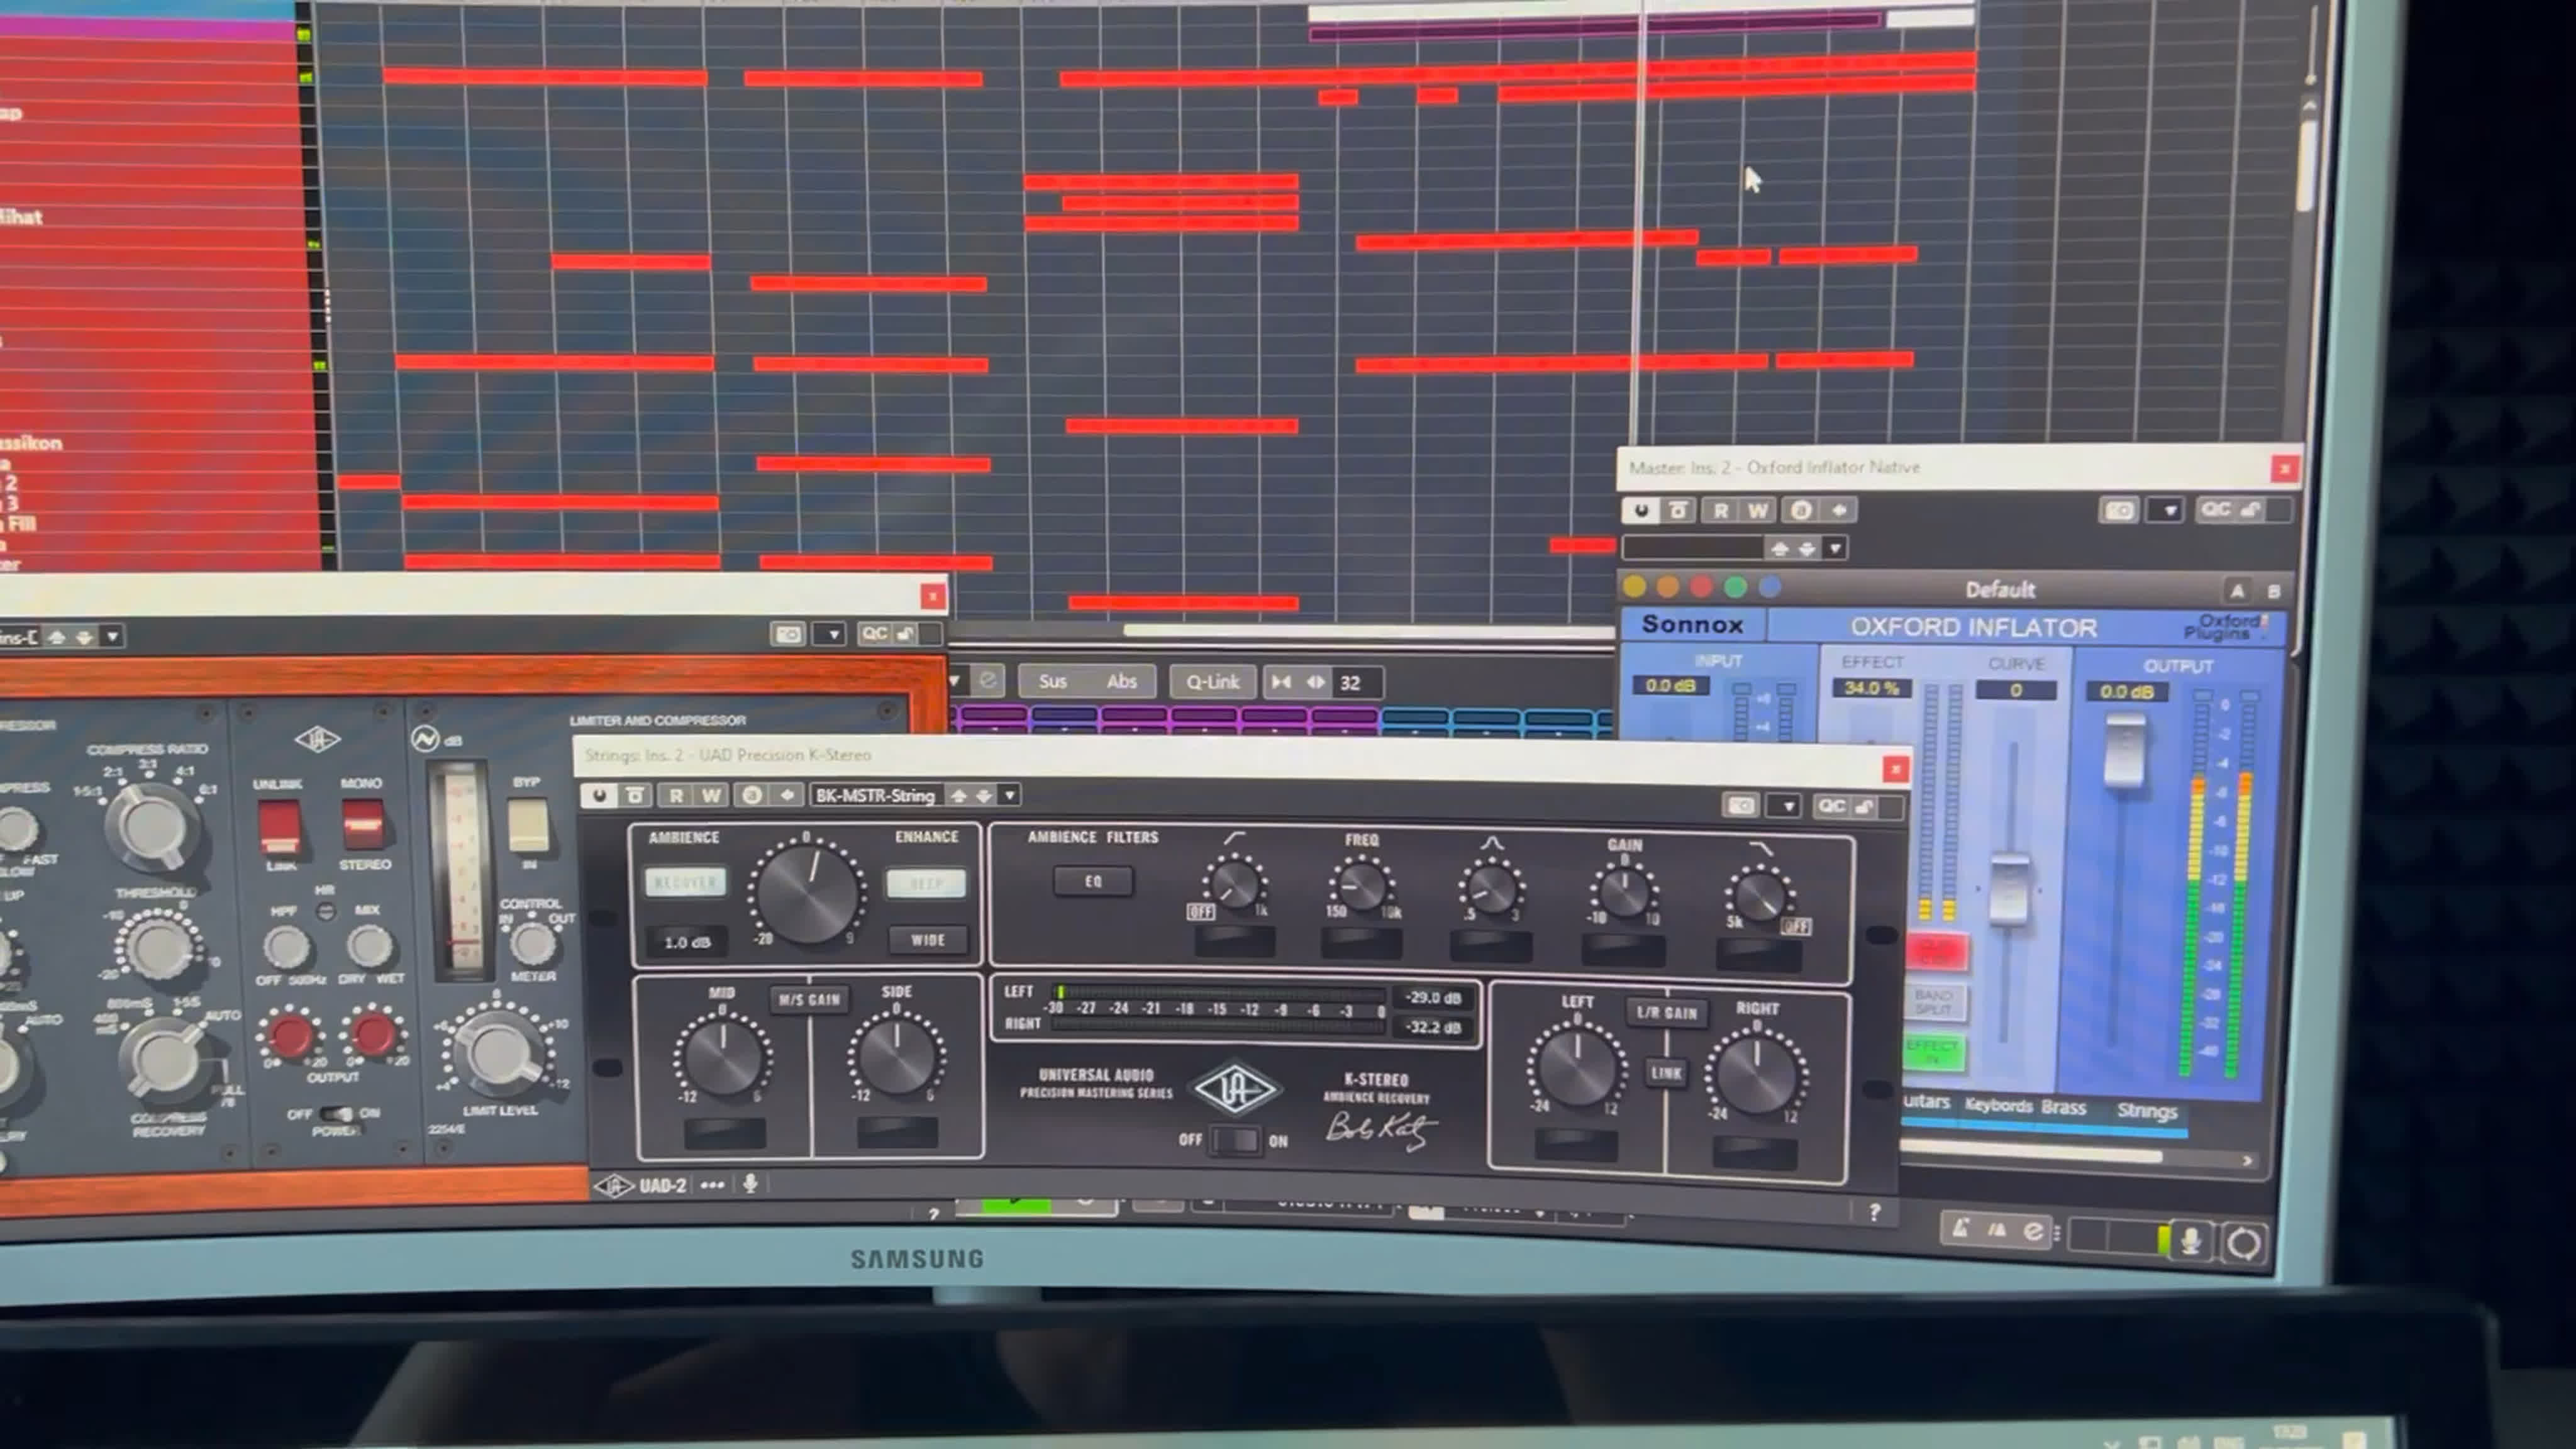This screenshot has width=2576, height=1449.
Task: Select the Brass tab below Oxford Inflator
Action: click(2064, 1107)
